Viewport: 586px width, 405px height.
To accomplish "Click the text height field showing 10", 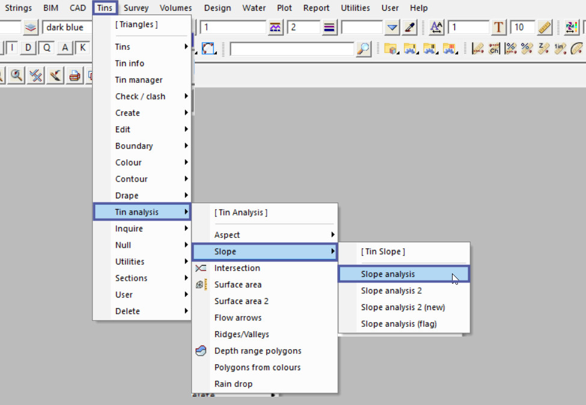I will pyautogui.click(x=521, y=28).
